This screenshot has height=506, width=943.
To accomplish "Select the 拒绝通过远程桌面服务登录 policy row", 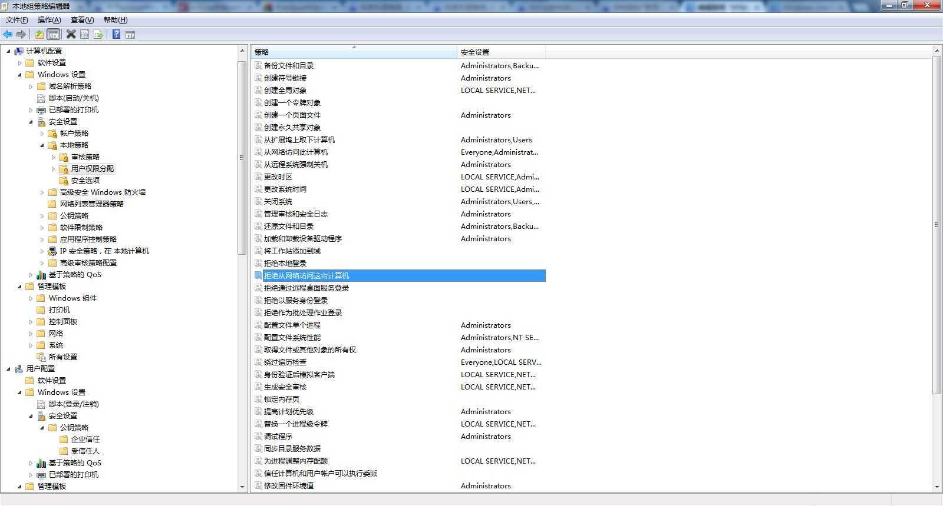I will (400, 288).
